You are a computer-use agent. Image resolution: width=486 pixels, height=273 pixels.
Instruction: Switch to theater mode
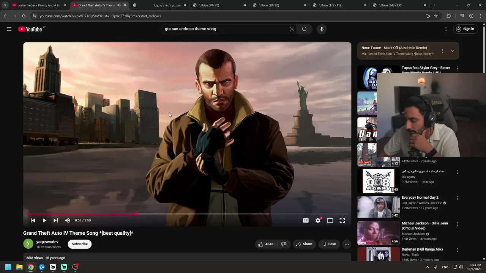(330, 220)
